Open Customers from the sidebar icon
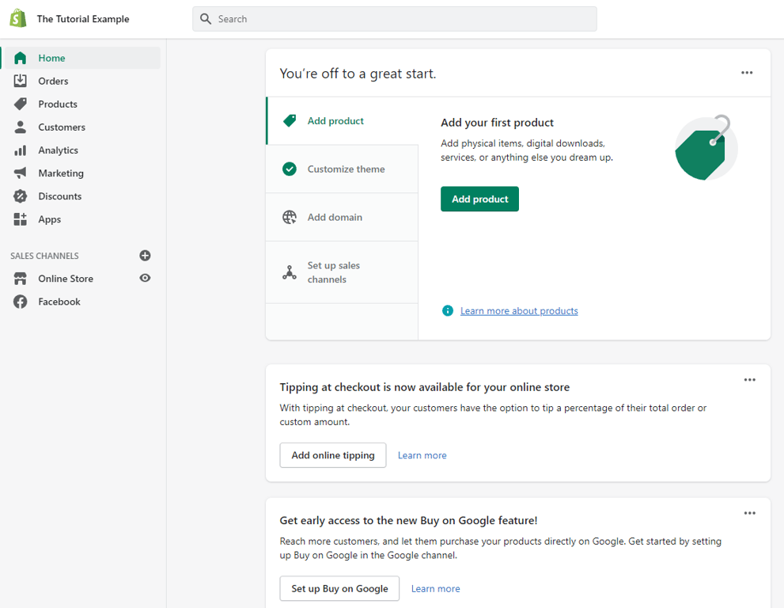Image resolution: width=784 pixels, height=608 pixels. click(21, 127)
